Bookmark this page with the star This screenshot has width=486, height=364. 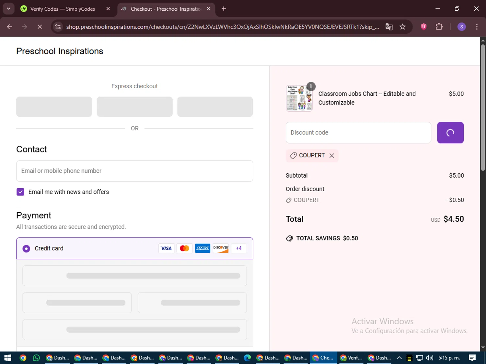[403, 27]
